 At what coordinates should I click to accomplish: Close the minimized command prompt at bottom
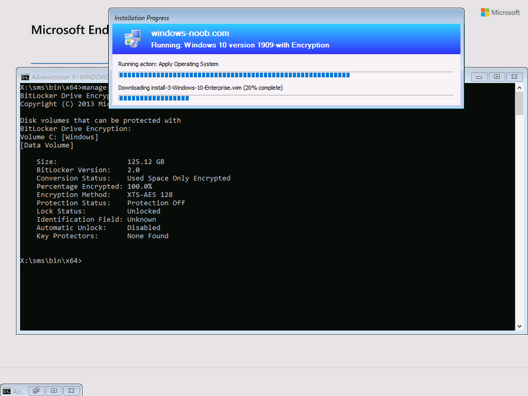71,391
